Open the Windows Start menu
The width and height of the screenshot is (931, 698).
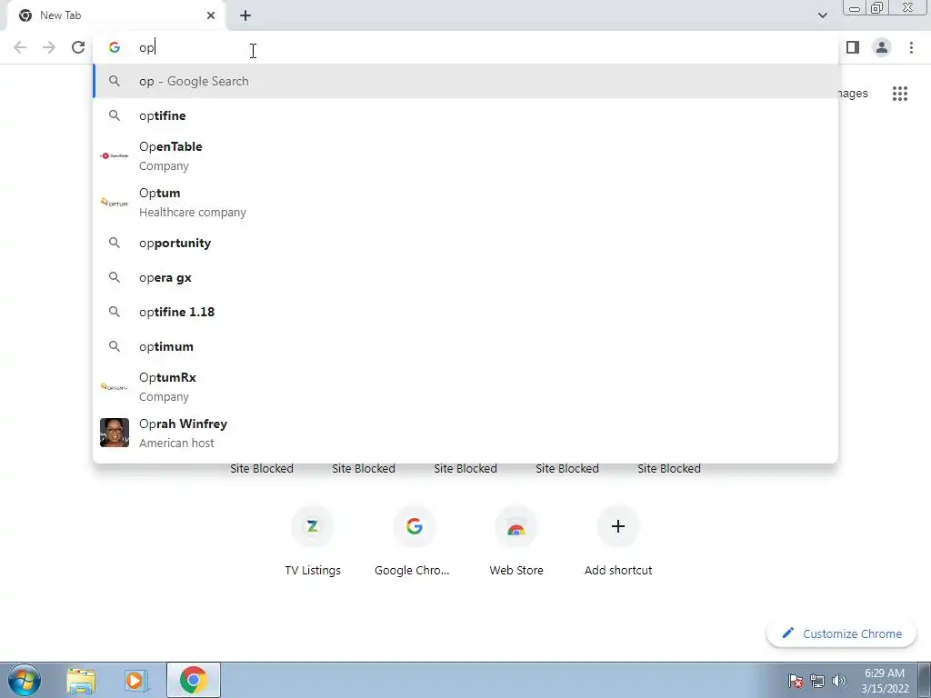click(25, 680)
